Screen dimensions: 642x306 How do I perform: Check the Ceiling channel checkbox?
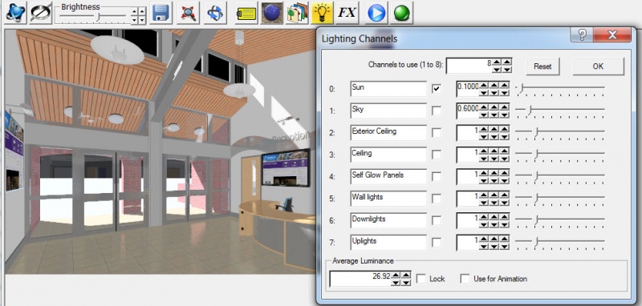click(437, 155)
